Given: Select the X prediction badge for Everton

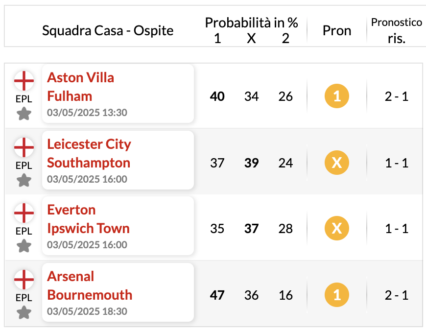Looking at the screenshot, I should coord(337,228).
